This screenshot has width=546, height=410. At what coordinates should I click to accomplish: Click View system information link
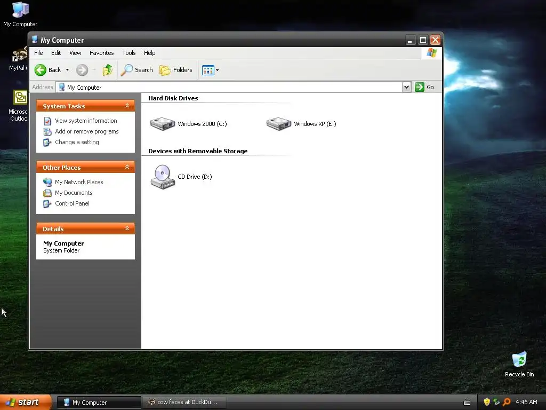tap(86, 121)
